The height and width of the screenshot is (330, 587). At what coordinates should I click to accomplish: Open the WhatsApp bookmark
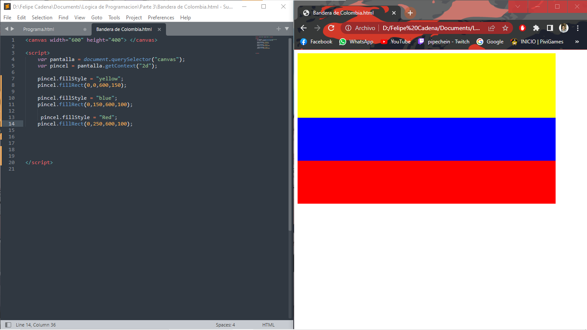[x=356, y=42]
